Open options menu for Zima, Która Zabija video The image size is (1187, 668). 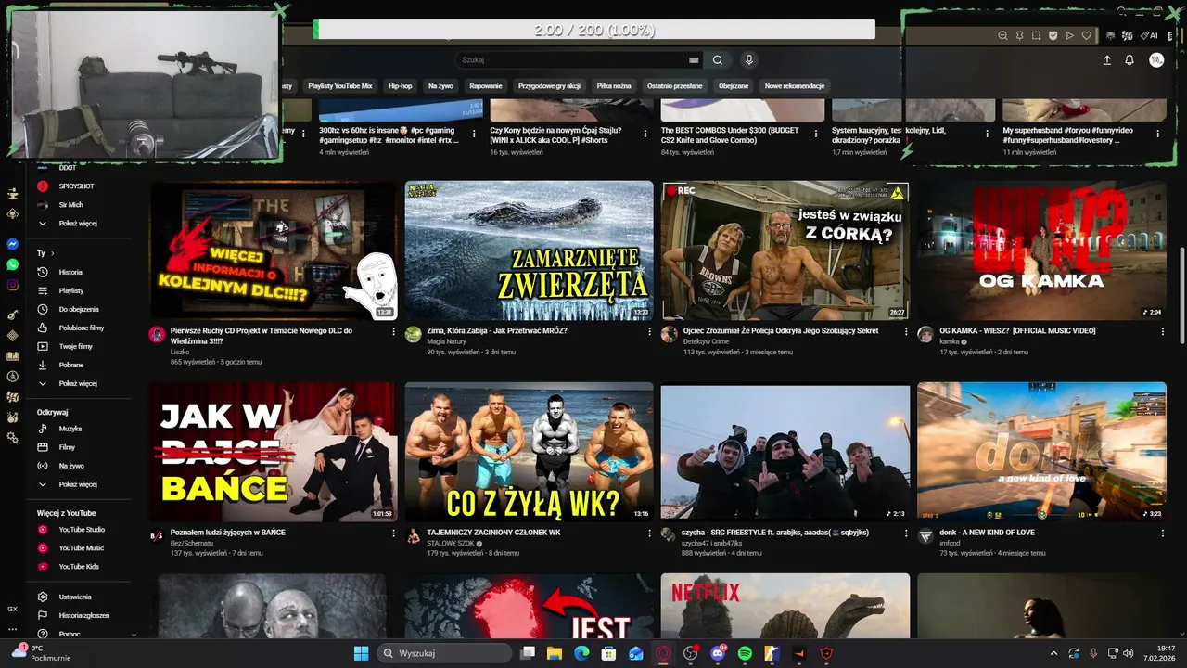(649, 331)
